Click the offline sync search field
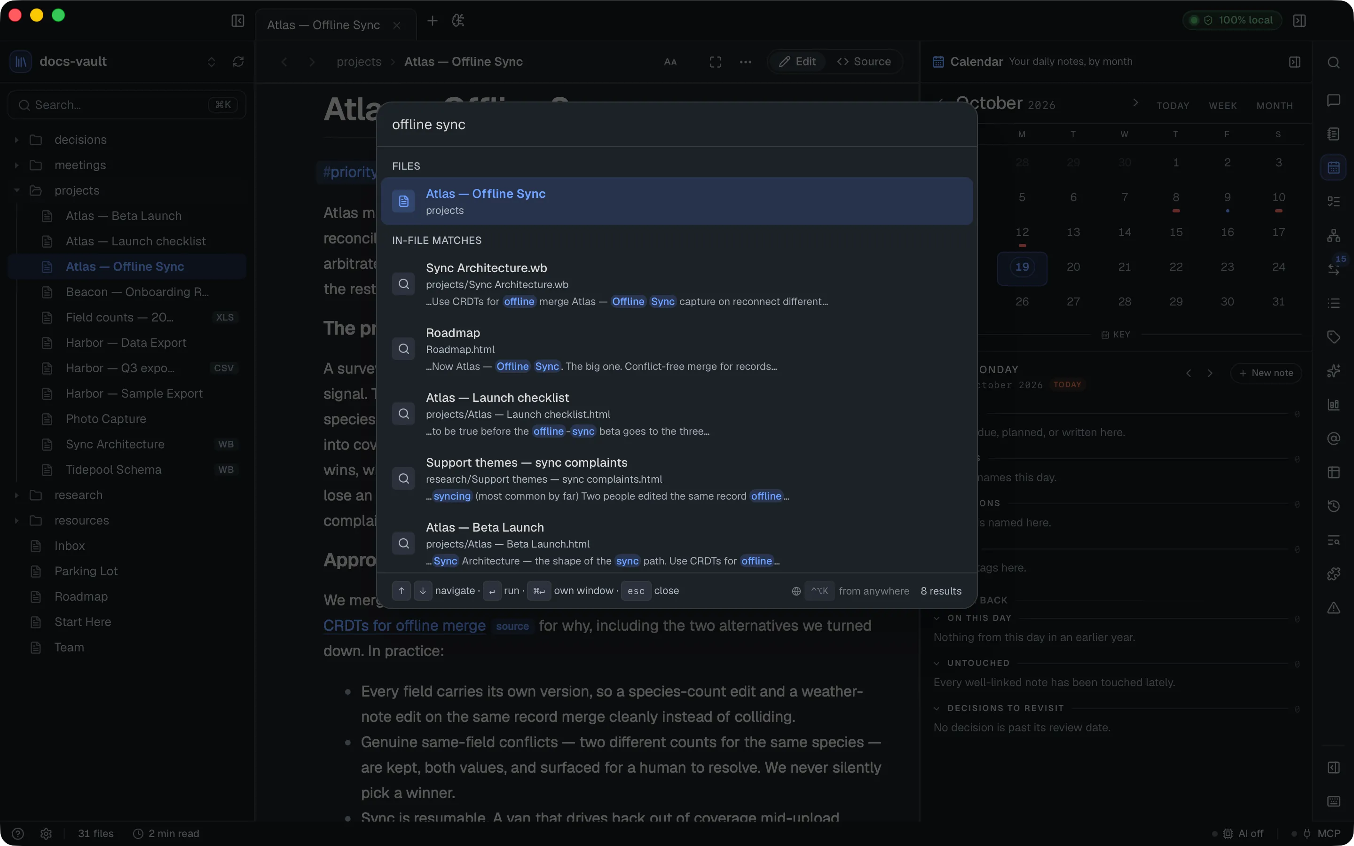The width and height of the screenshot is (1354, 846). tap(677, 125)
